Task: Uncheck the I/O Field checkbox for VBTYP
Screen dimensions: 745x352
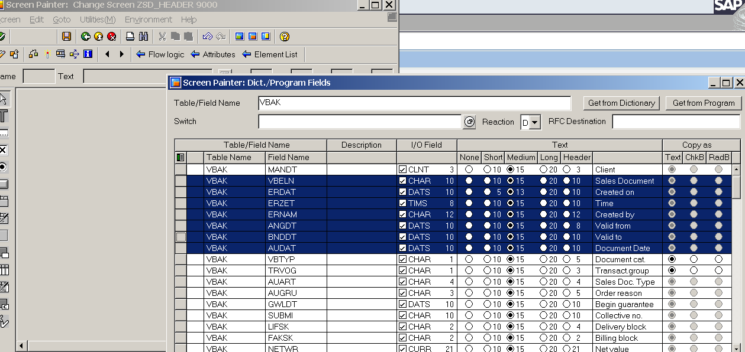Action: [403, 259]
